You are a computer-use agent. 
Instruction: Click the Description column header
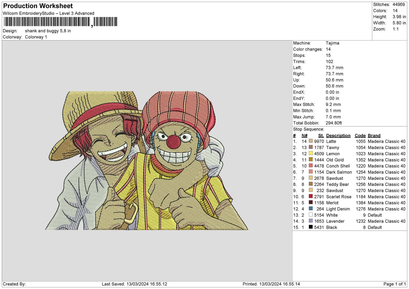(338, 136)
